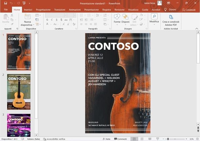Viewport: 200px width, 141px height.
Task: Toggle underline (S) formatting
Action: pos(56,20)
